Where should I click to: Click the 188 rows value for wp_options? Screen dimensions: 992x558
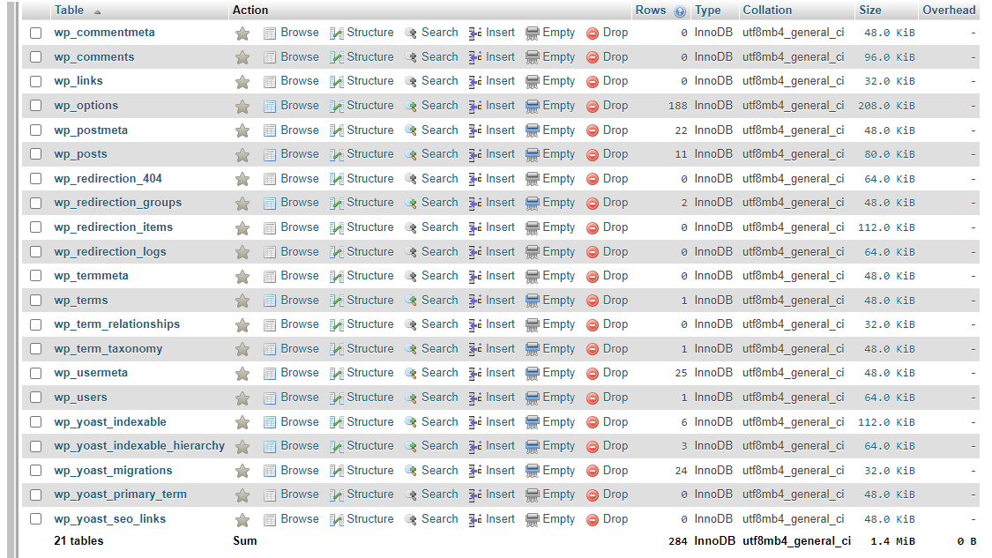coord(677,107)
